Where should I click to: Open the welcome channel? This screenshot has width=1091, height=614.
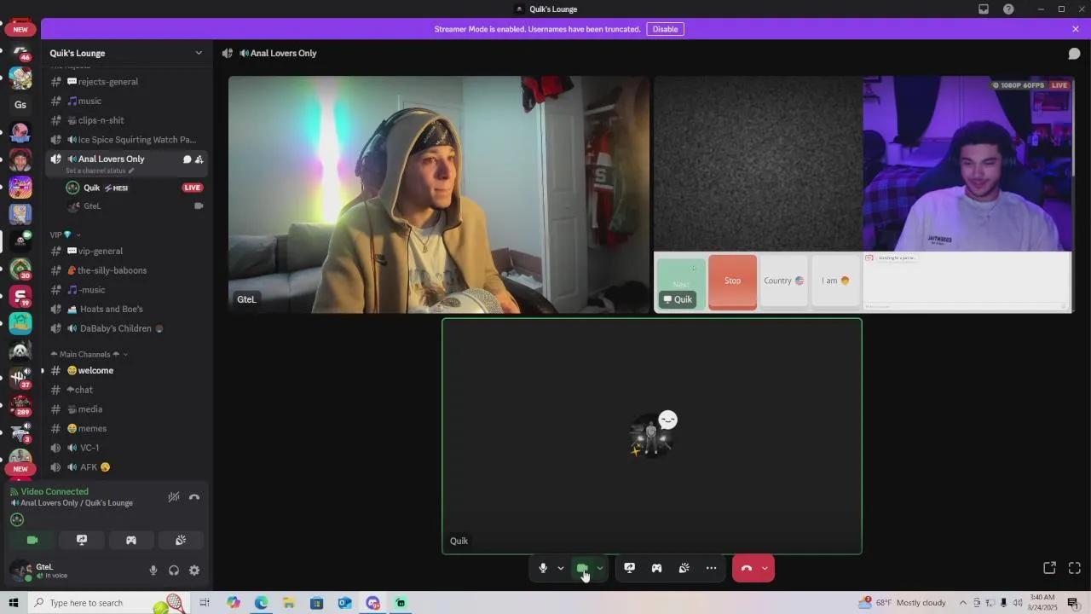pyautogui.click(x=128, y=371)
